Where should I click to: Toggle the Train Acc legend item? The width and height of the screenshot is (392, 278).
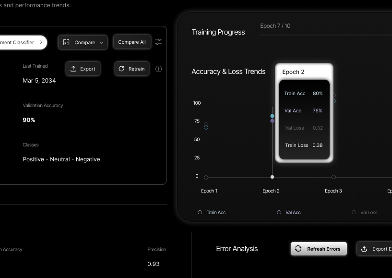212,212
